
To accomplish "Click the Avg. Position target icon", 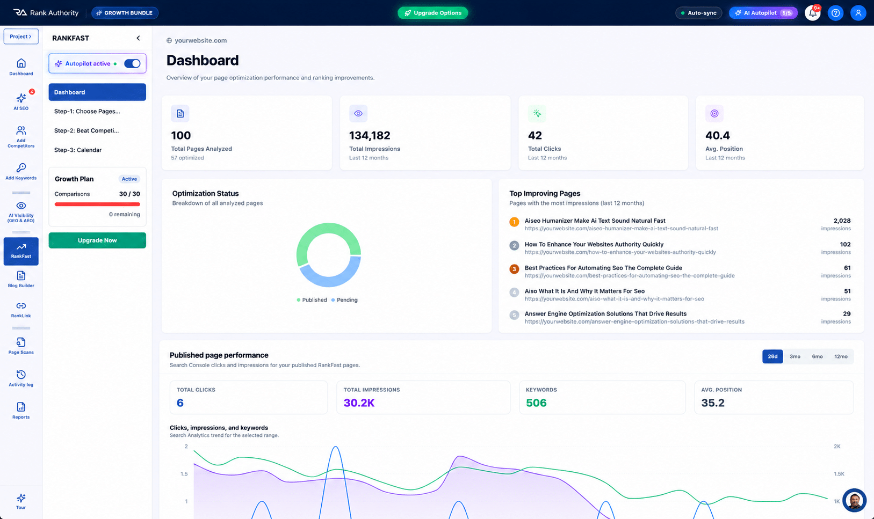I will pyautogui.click(x=714, y=113).
